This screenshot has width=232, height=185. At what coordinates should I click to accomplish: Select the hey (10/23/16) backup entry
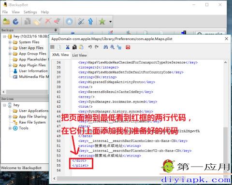31,36
